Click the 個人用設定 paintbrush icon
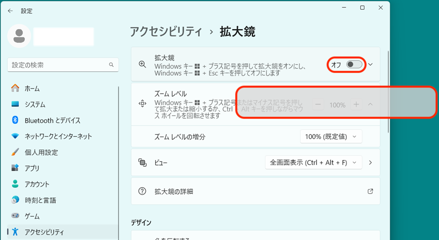This screenshot has height=240, width=439. (x=15, y=152)
